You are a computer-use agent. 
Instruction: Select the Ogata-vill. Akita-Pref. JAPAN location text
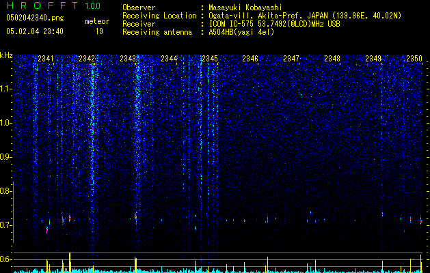[x=305, y=16]
